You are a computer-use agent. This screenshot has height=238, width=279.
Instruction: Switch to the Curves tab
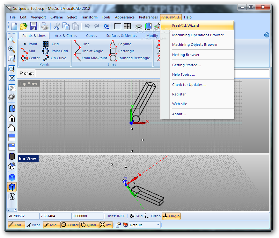coord(92,36)
